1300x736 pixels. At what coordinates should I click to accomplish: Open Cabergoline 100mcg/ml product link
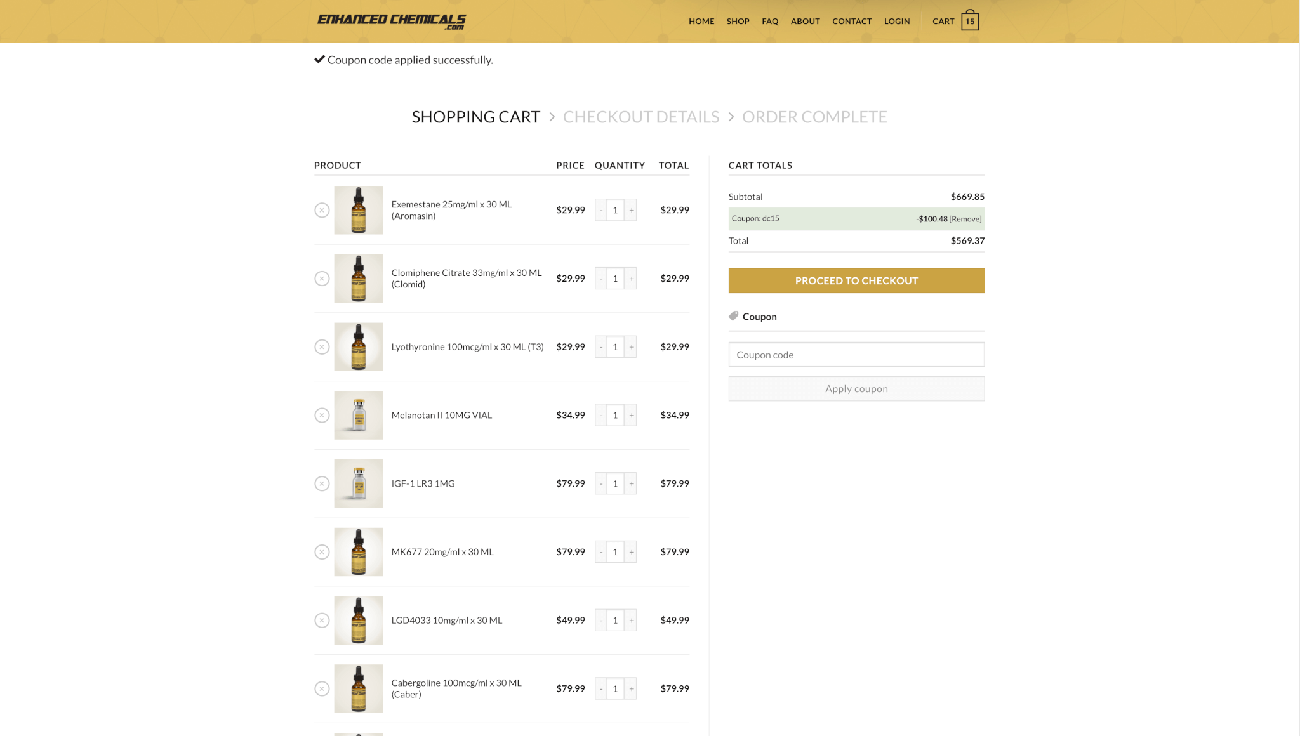(x=456, y=688)
